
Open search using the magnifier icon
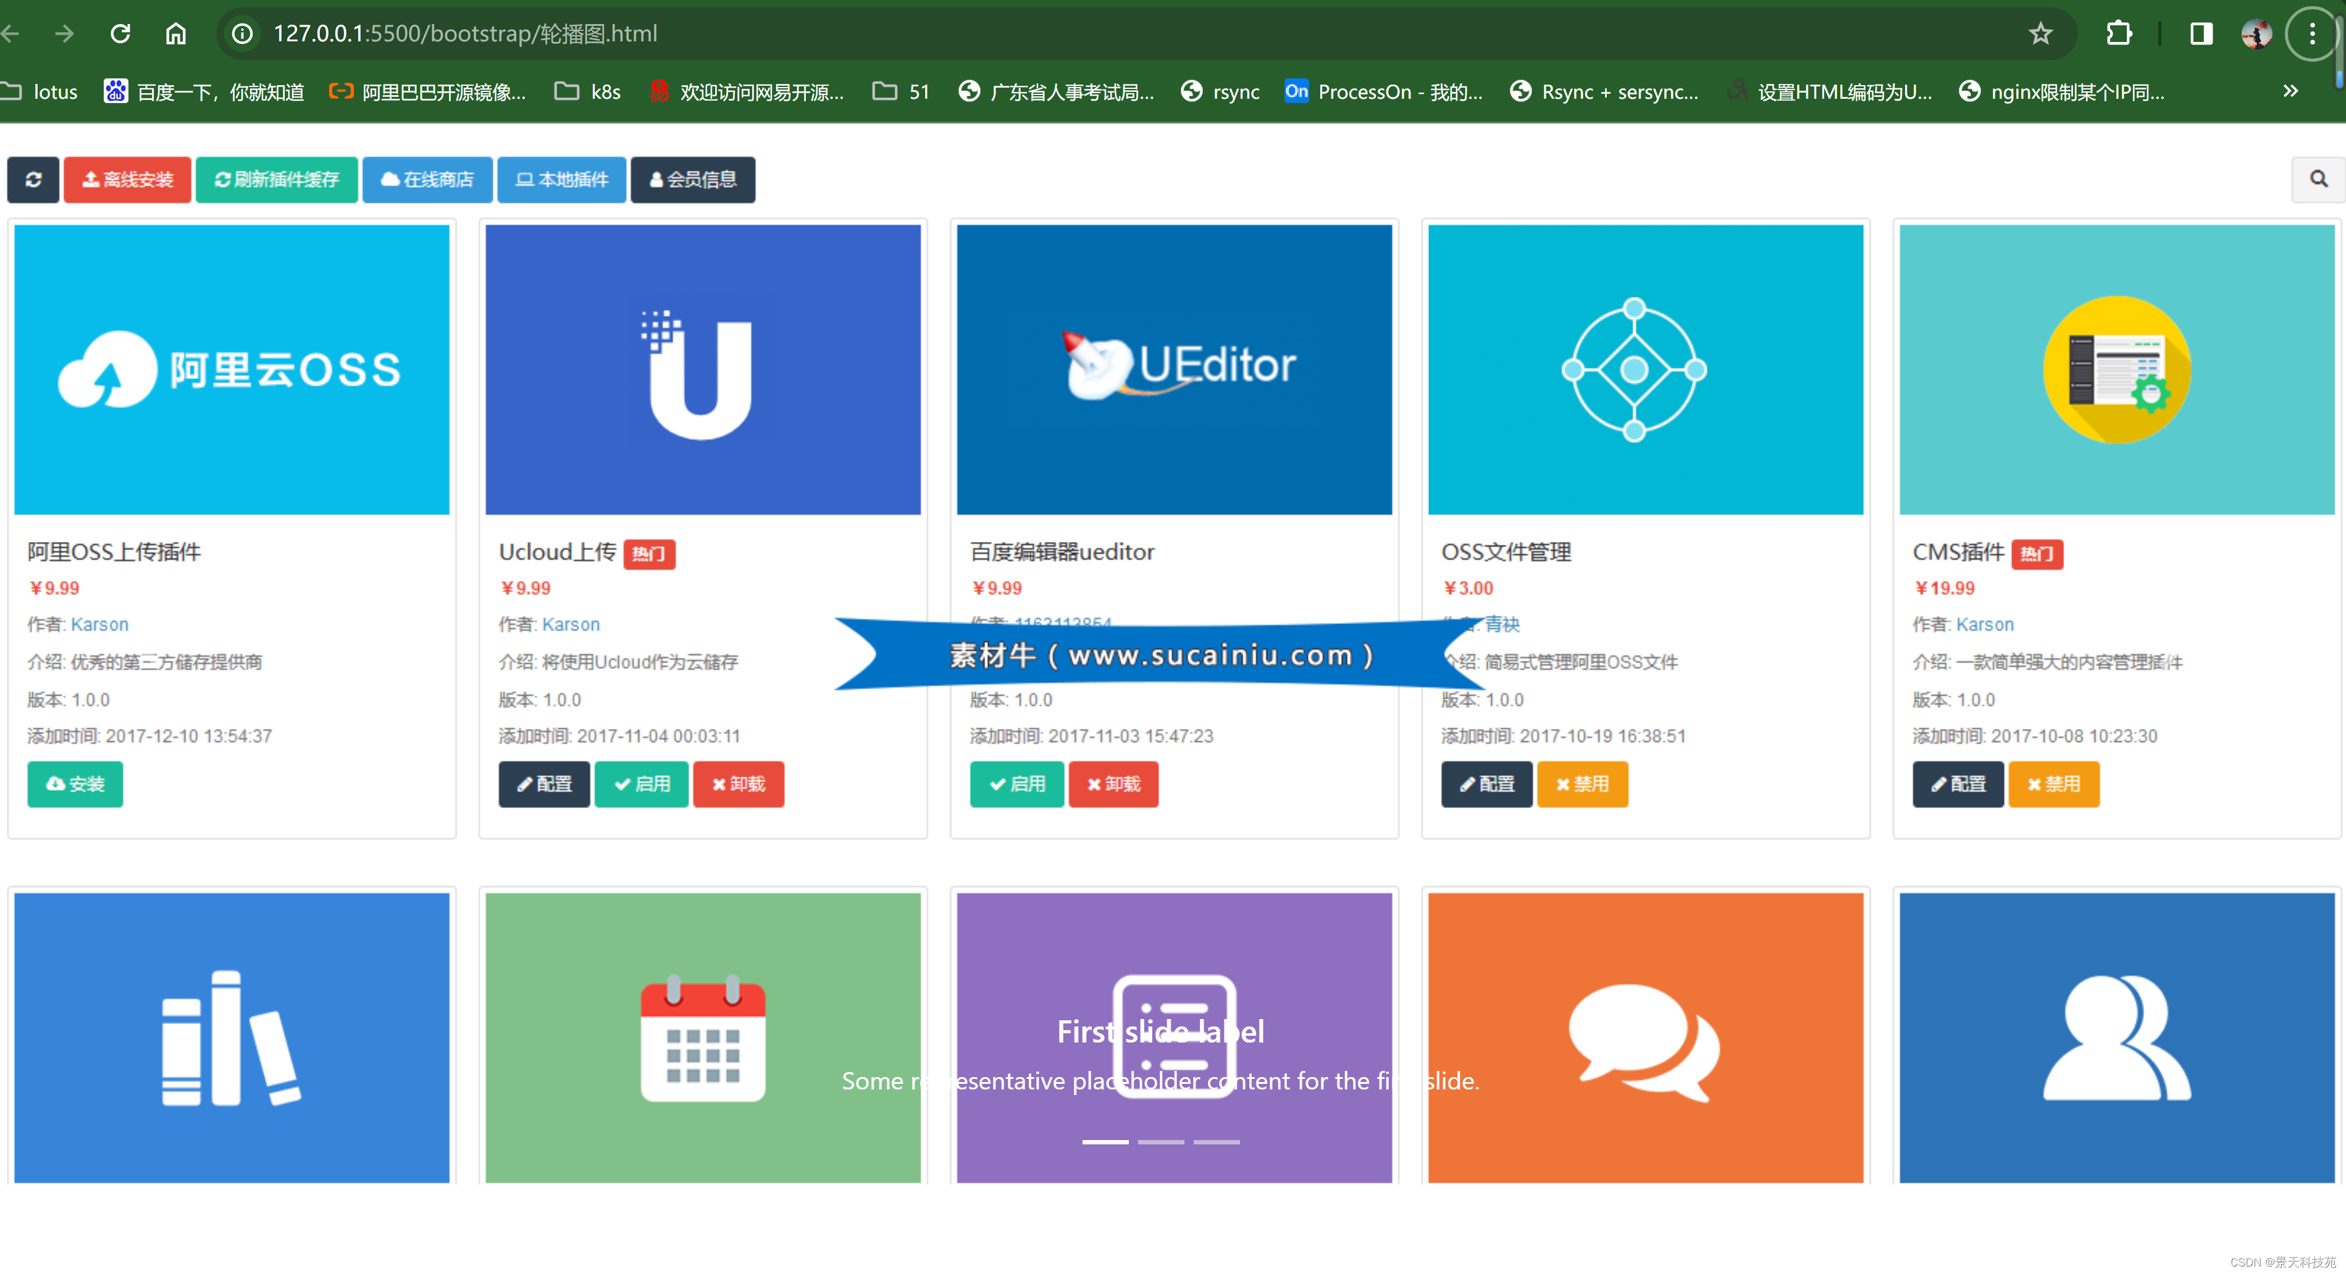coord(2318,179)
